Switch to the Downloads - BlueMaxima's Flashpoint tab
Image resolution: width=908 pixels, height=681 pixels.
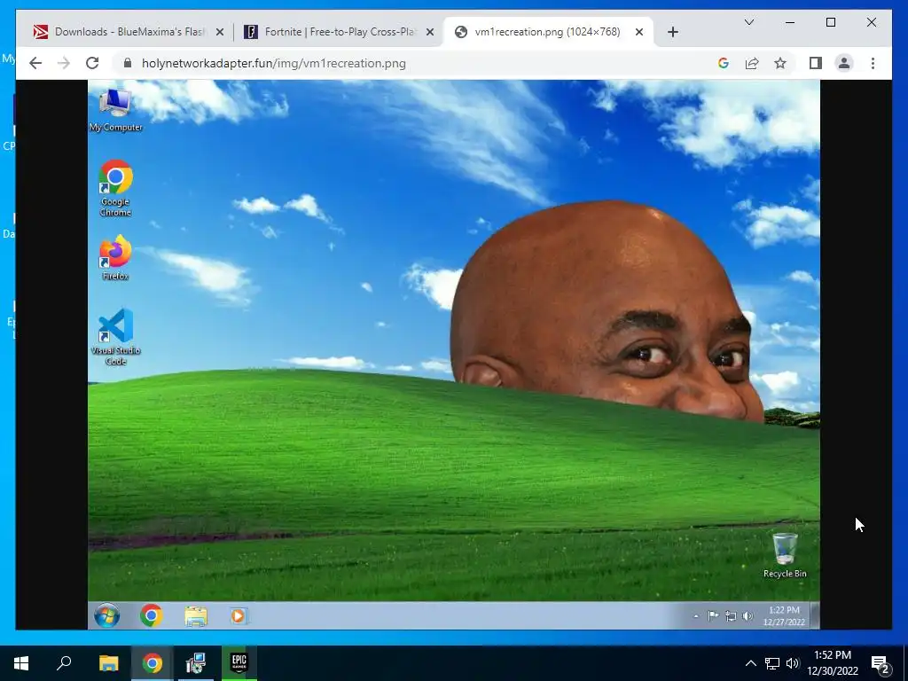click(129, 32)
